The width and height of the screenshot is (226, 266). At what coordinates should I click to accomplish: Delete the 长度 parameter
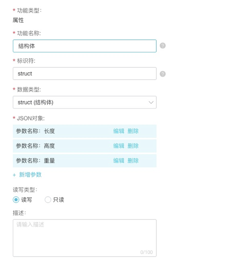[133, 131]
